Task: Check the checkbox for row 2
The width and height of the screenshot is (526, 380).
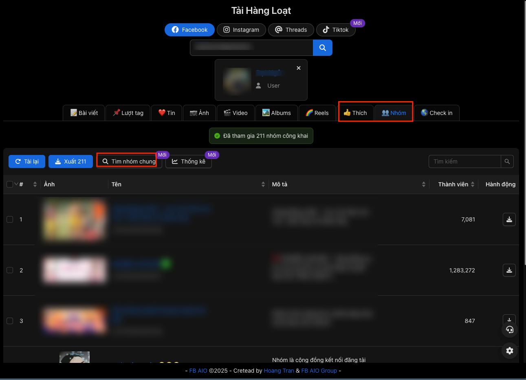Action: [10, 270]
